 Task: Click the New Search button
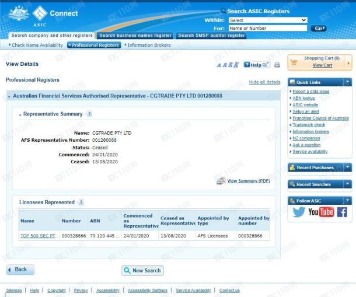pos(142,270)
